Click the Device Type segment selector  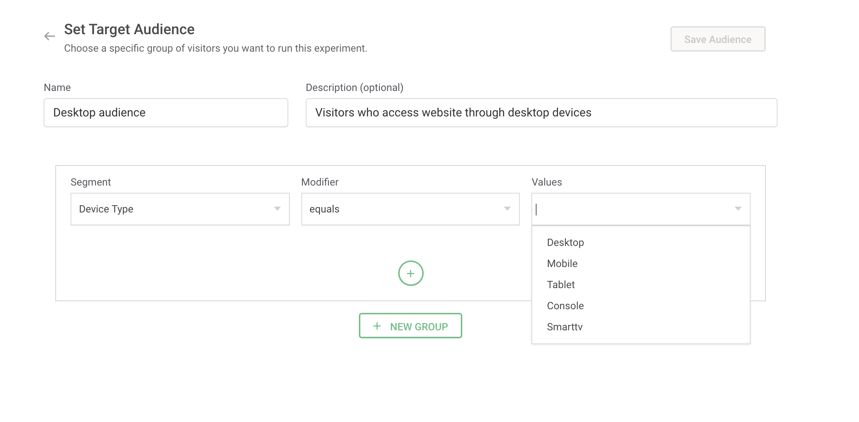(x=171, y=209)
